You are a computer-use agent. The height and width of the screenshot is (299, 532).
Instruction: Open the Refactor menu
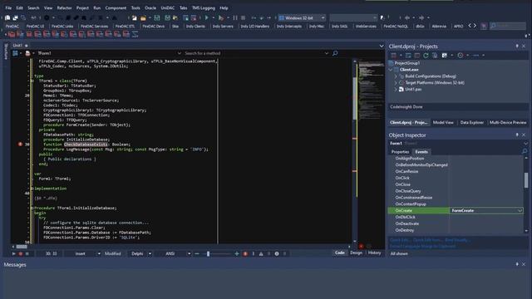click(64, 7)
